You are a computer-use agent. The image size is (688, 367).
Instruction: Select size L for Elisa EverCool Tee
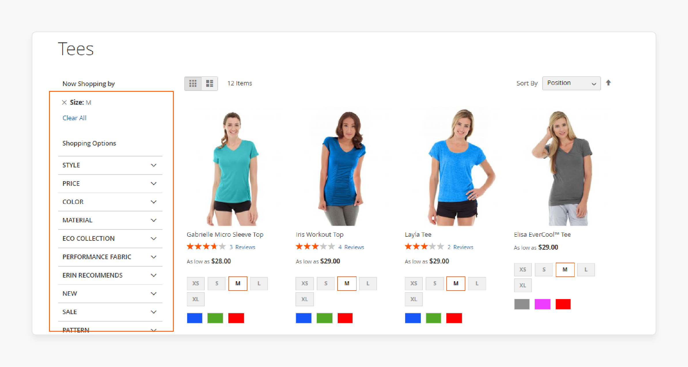586,270
